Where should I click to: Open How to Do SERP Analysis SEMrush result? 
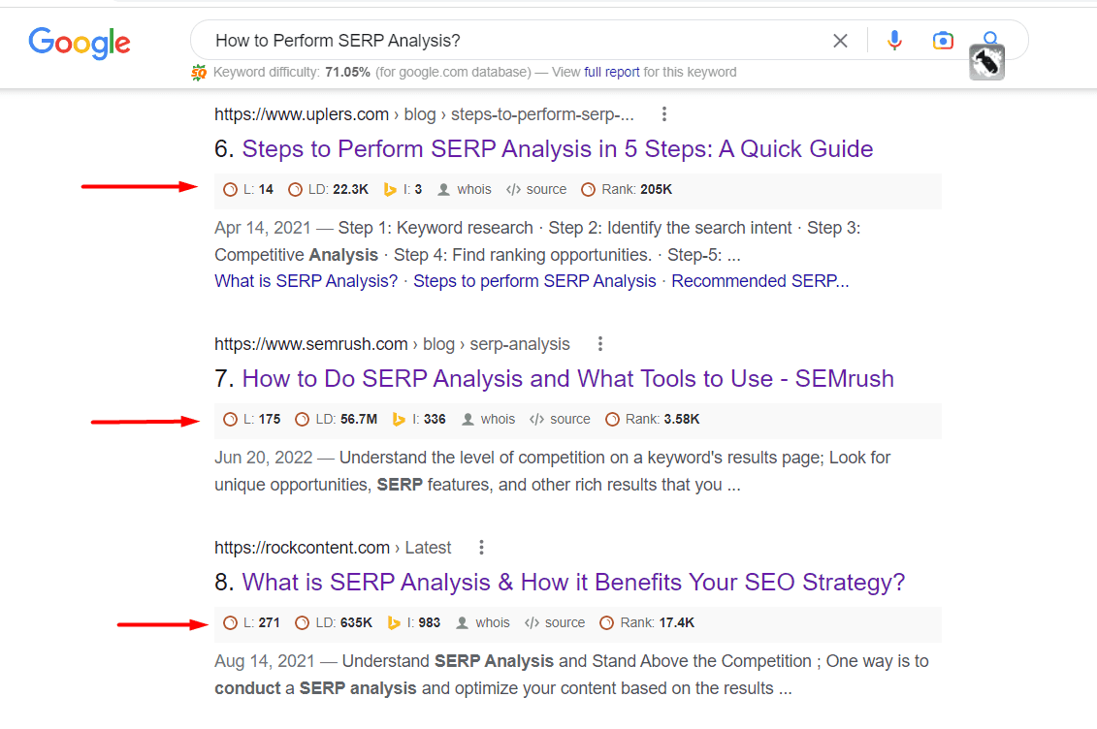pyautogui.click(x=567, y=379)
